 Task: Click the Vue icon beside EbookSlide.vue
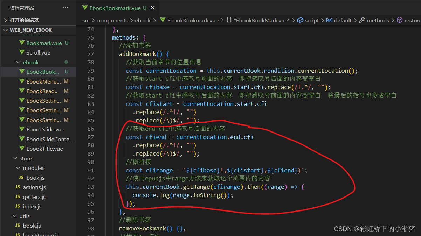pyautogui.click(x=21, y=129)
